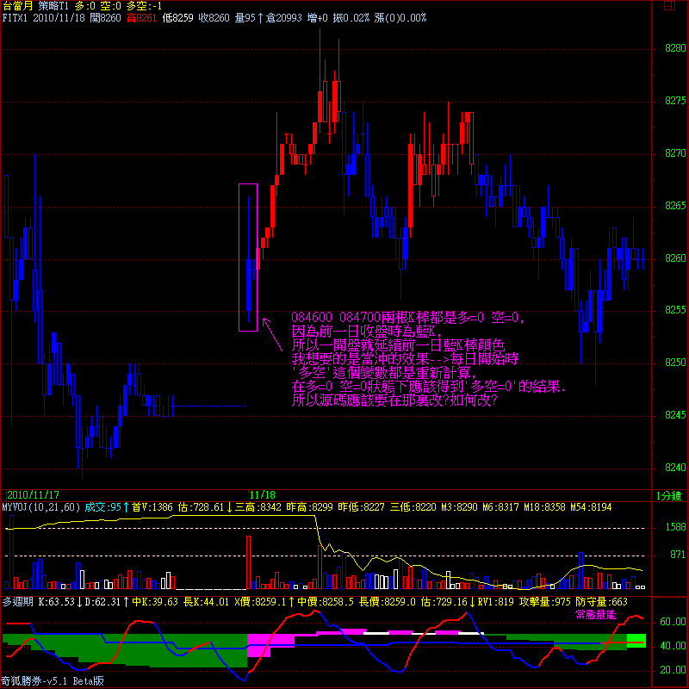Click the 11/18 date marker
This screenshot has height=689, width=689.
tap(262, 496)
